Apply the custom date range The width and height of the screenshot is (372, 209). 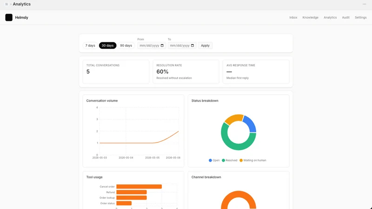(205, 46)
